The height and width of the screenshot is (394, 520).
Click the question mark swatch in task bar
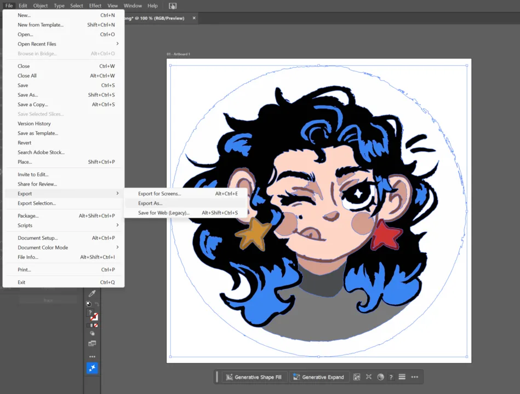pos(391,377)
